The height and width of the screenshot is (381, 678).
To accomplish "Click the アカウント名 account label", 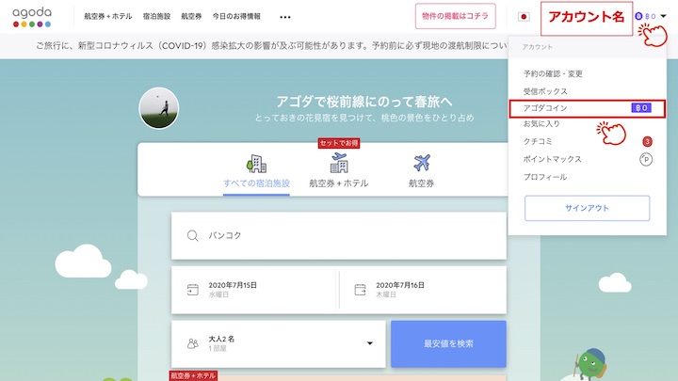I will [x=587, y=17].
